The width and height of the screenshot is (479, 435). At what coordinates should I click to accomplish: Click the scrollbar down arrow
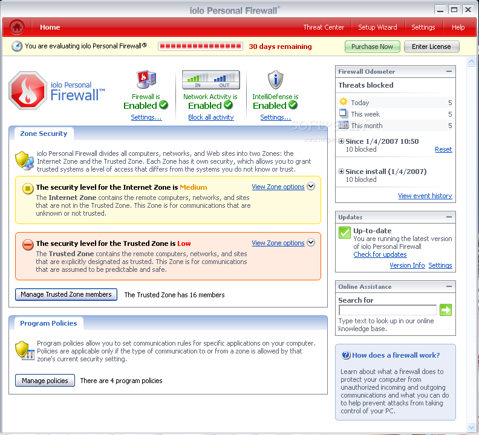coord(471,427)
